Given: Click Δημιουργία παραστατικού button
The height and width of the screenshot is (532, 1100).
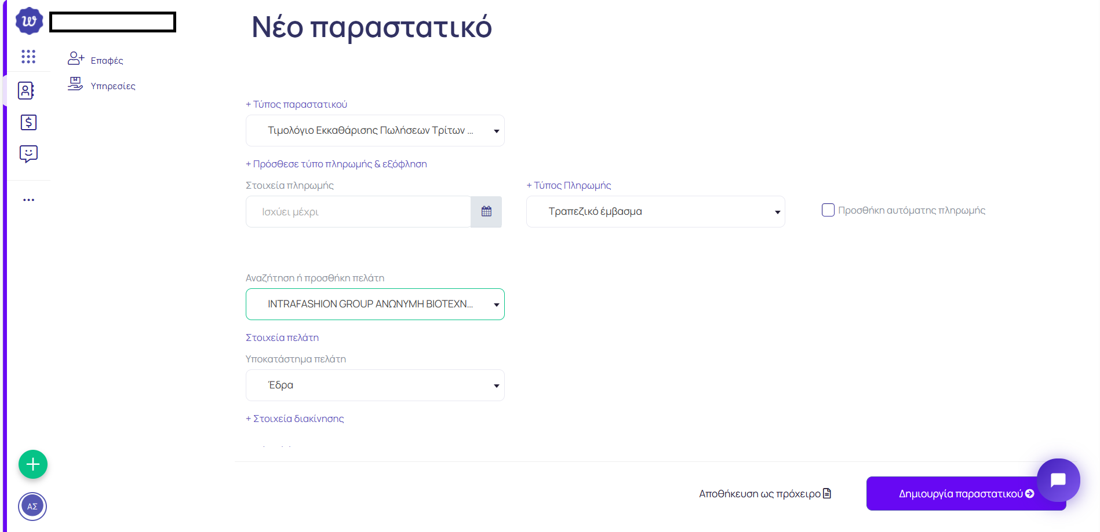Looking at the screenshot, I should click(966, 494).
